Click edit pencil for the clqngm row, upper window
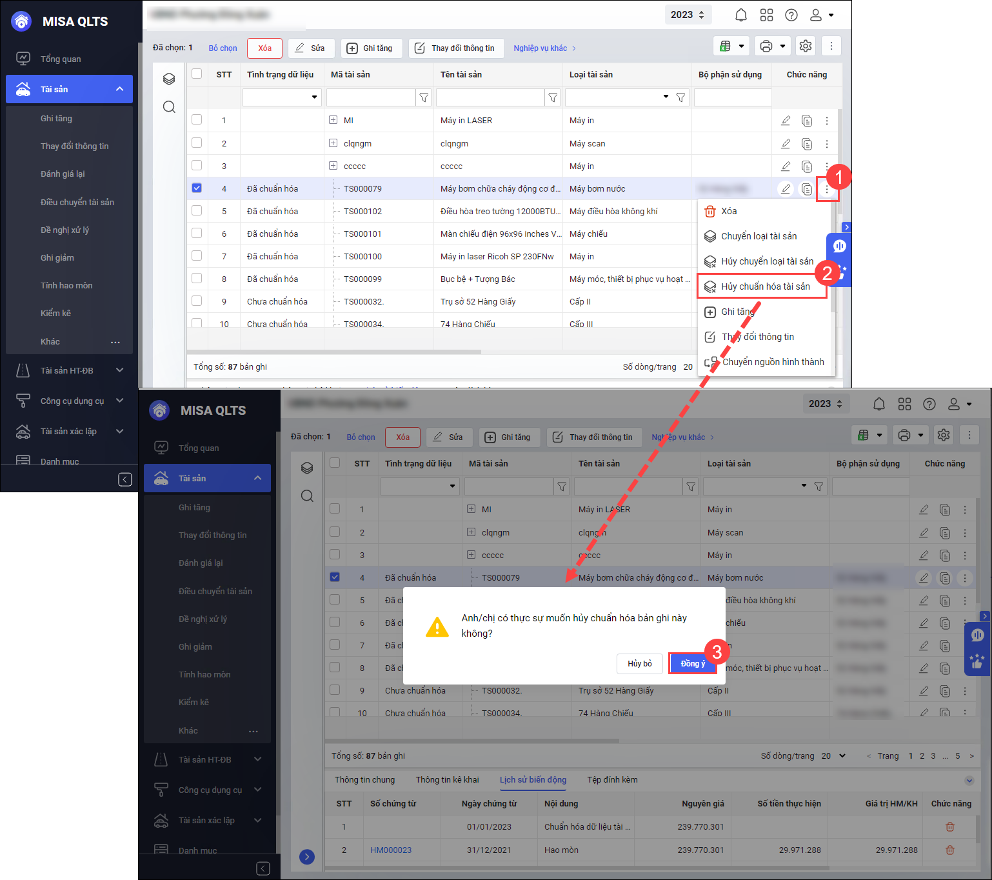The image size is (992, 880). click(786, 144)
